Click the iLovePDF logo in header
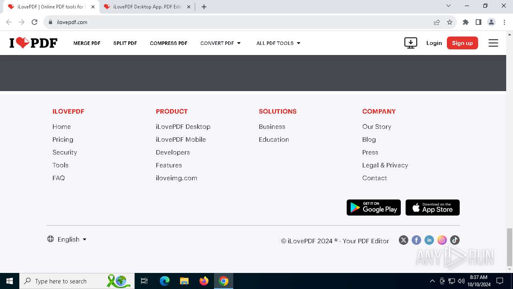 (33, 43)
